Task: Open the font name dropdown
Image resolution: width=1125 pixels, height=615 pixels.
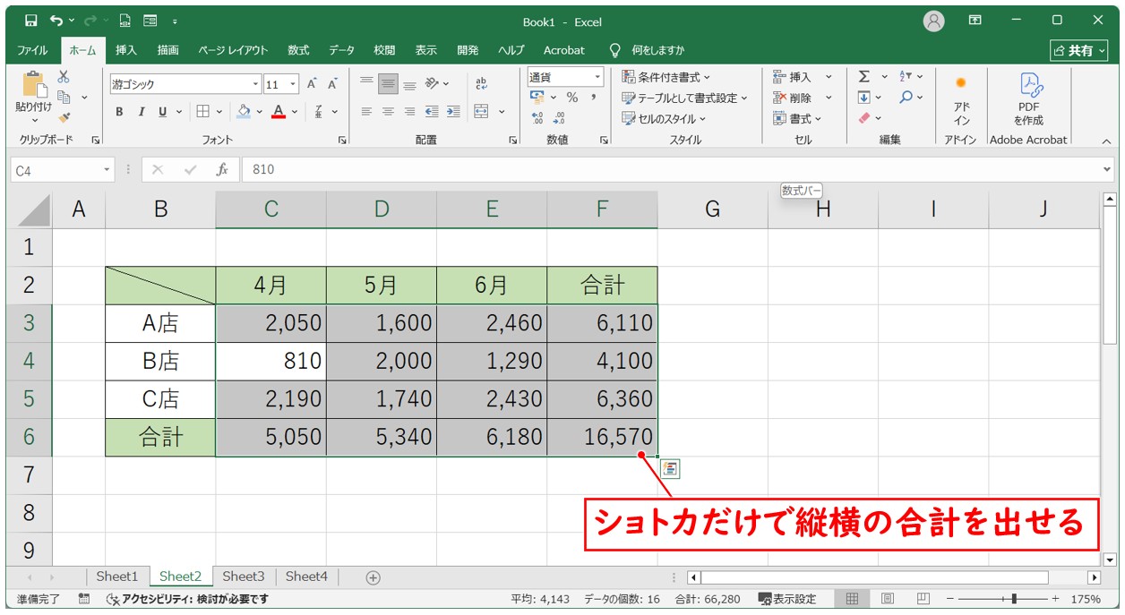Action: (x=255, y=84)
